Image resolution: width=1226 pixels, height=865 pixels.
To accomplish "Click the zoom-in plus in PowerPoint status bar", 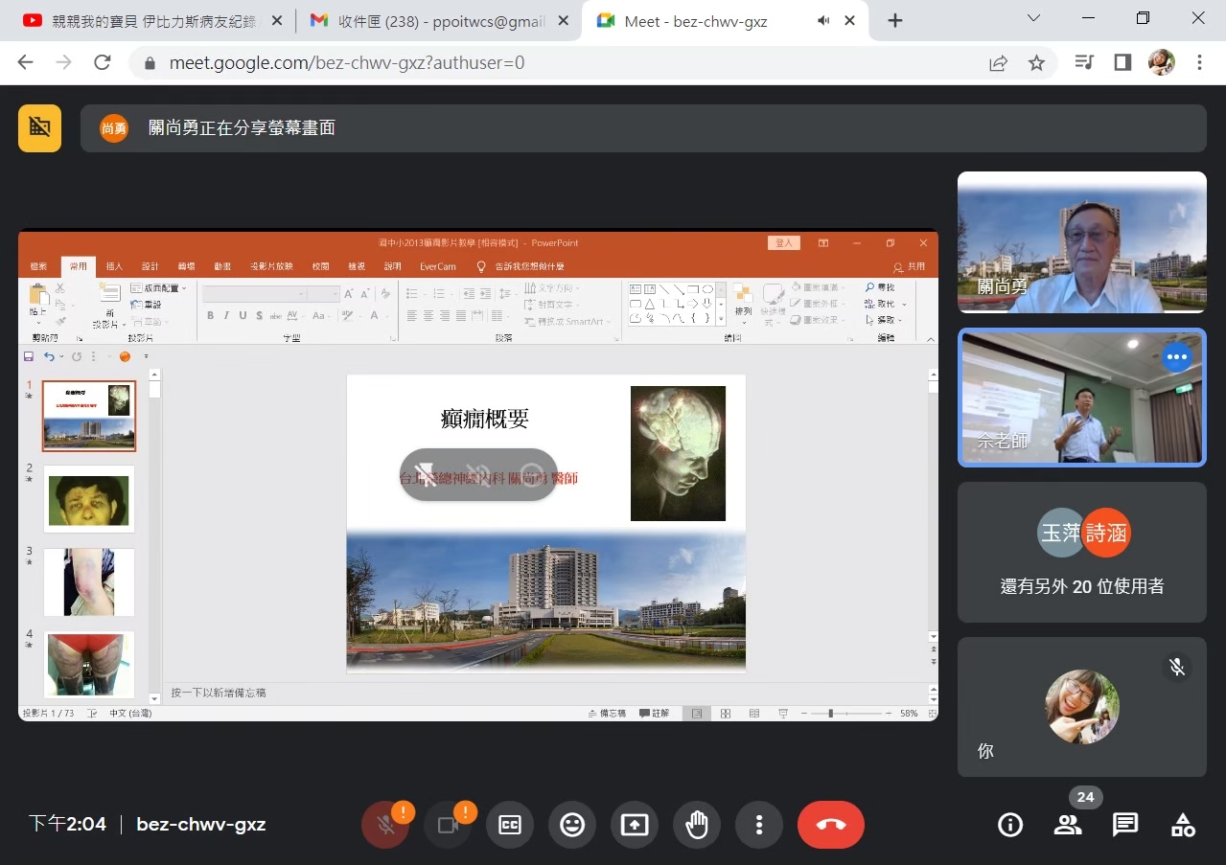I will tap(889, 714).
